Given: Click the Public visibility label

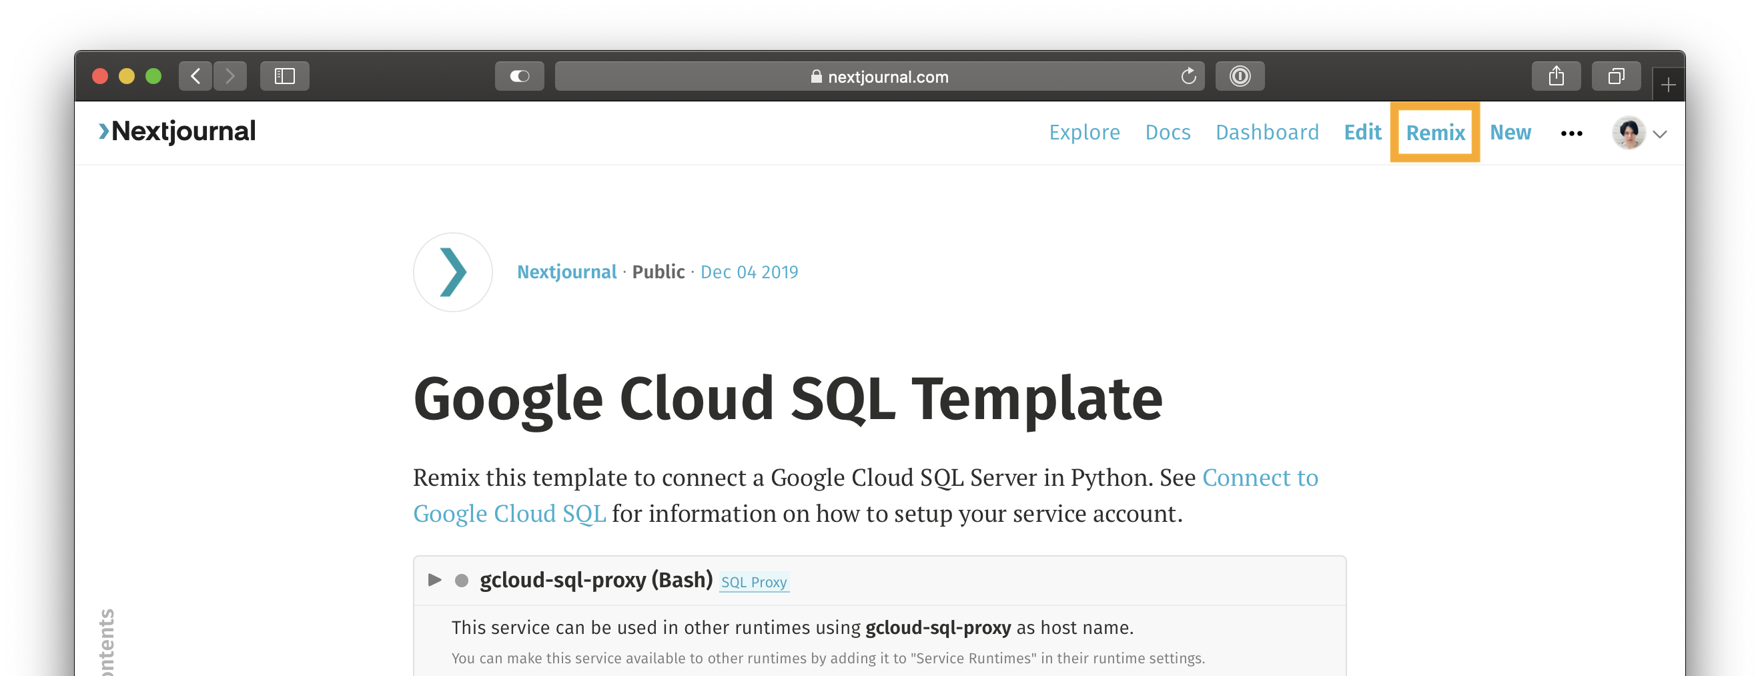Looking at the screenshot, I should pyautogui.click(x=658, y=272).
